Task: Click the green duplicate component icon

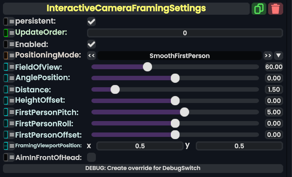Action: click(259, 8)
